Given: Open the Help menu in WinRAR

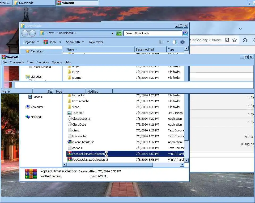Looking at the screenshot, I should pos(68,62).
